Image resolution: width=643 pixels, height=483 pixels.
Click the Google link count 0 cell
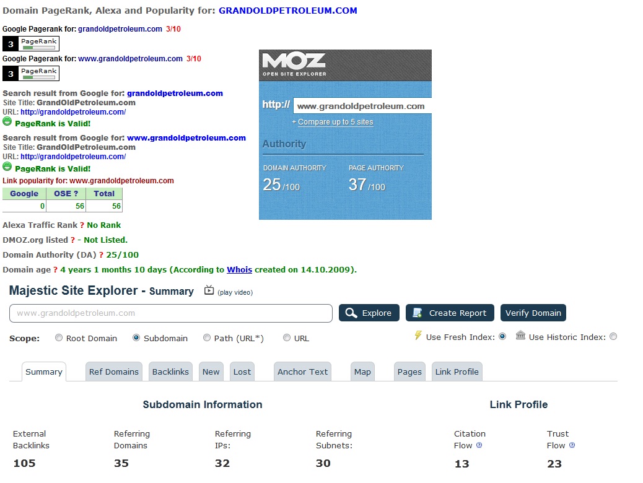point(24,206)
